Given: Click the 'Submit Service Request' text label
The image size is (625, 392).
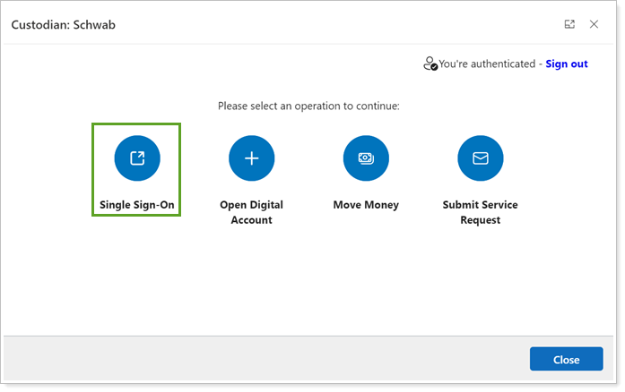Looking at the screenshot, I should [x=480, y=212].
